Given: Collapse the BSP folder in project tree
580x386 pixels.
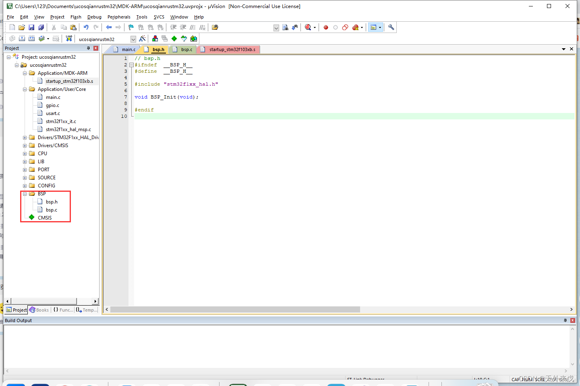Looking at the screenshot, I should [25, 193].
